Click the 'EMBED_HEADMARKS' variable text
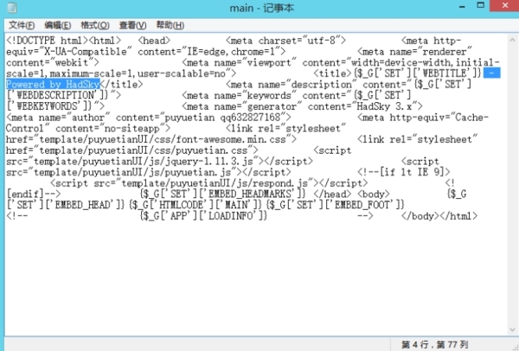 click(251, 194)
